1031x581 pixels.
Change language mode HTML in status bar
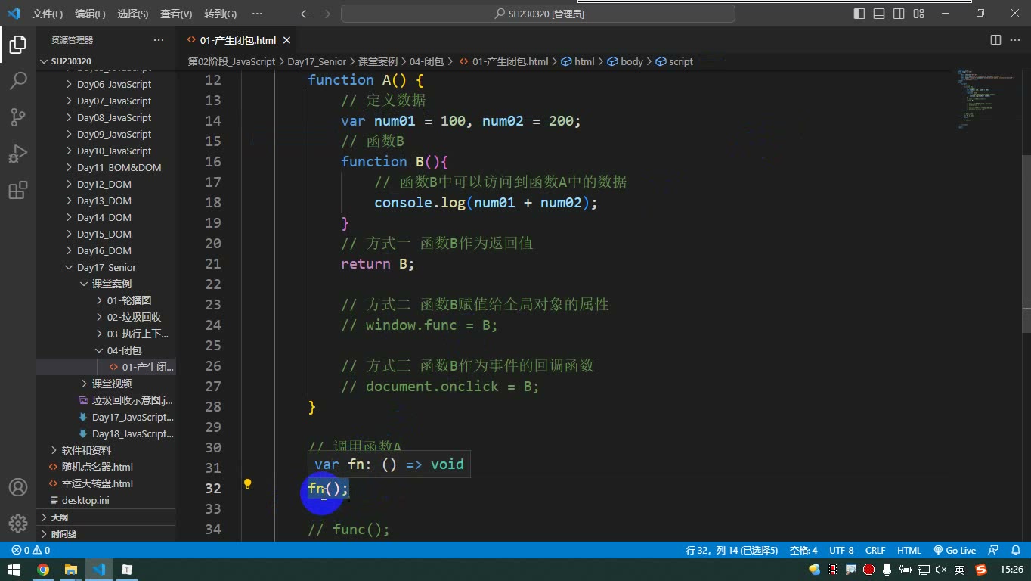(909, 551)
